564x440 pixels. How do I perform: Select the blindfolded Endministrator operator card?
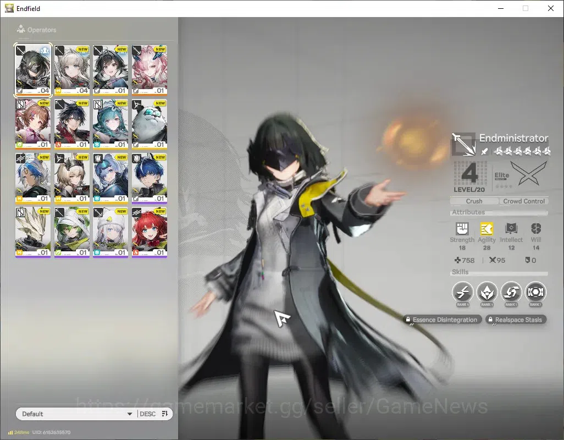33,70
